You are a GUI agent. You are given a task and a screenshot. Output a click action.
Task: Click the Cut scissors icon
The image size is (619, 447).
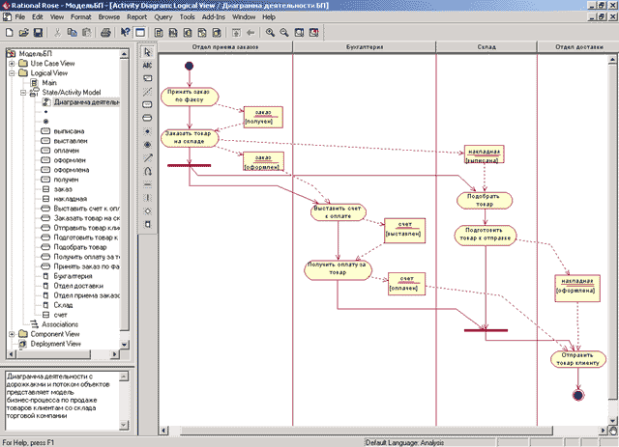pyautogui.click(x=58, y=33)
